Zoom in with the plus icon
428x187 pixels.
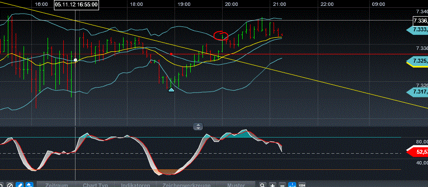coord(273,185)
